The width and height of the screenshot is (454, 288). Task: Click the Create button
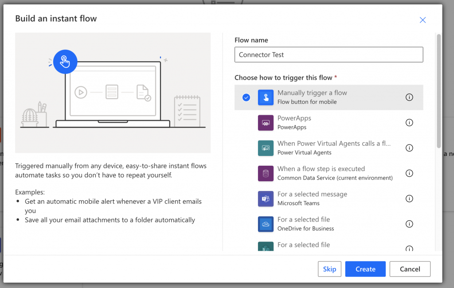click(365, 269)
